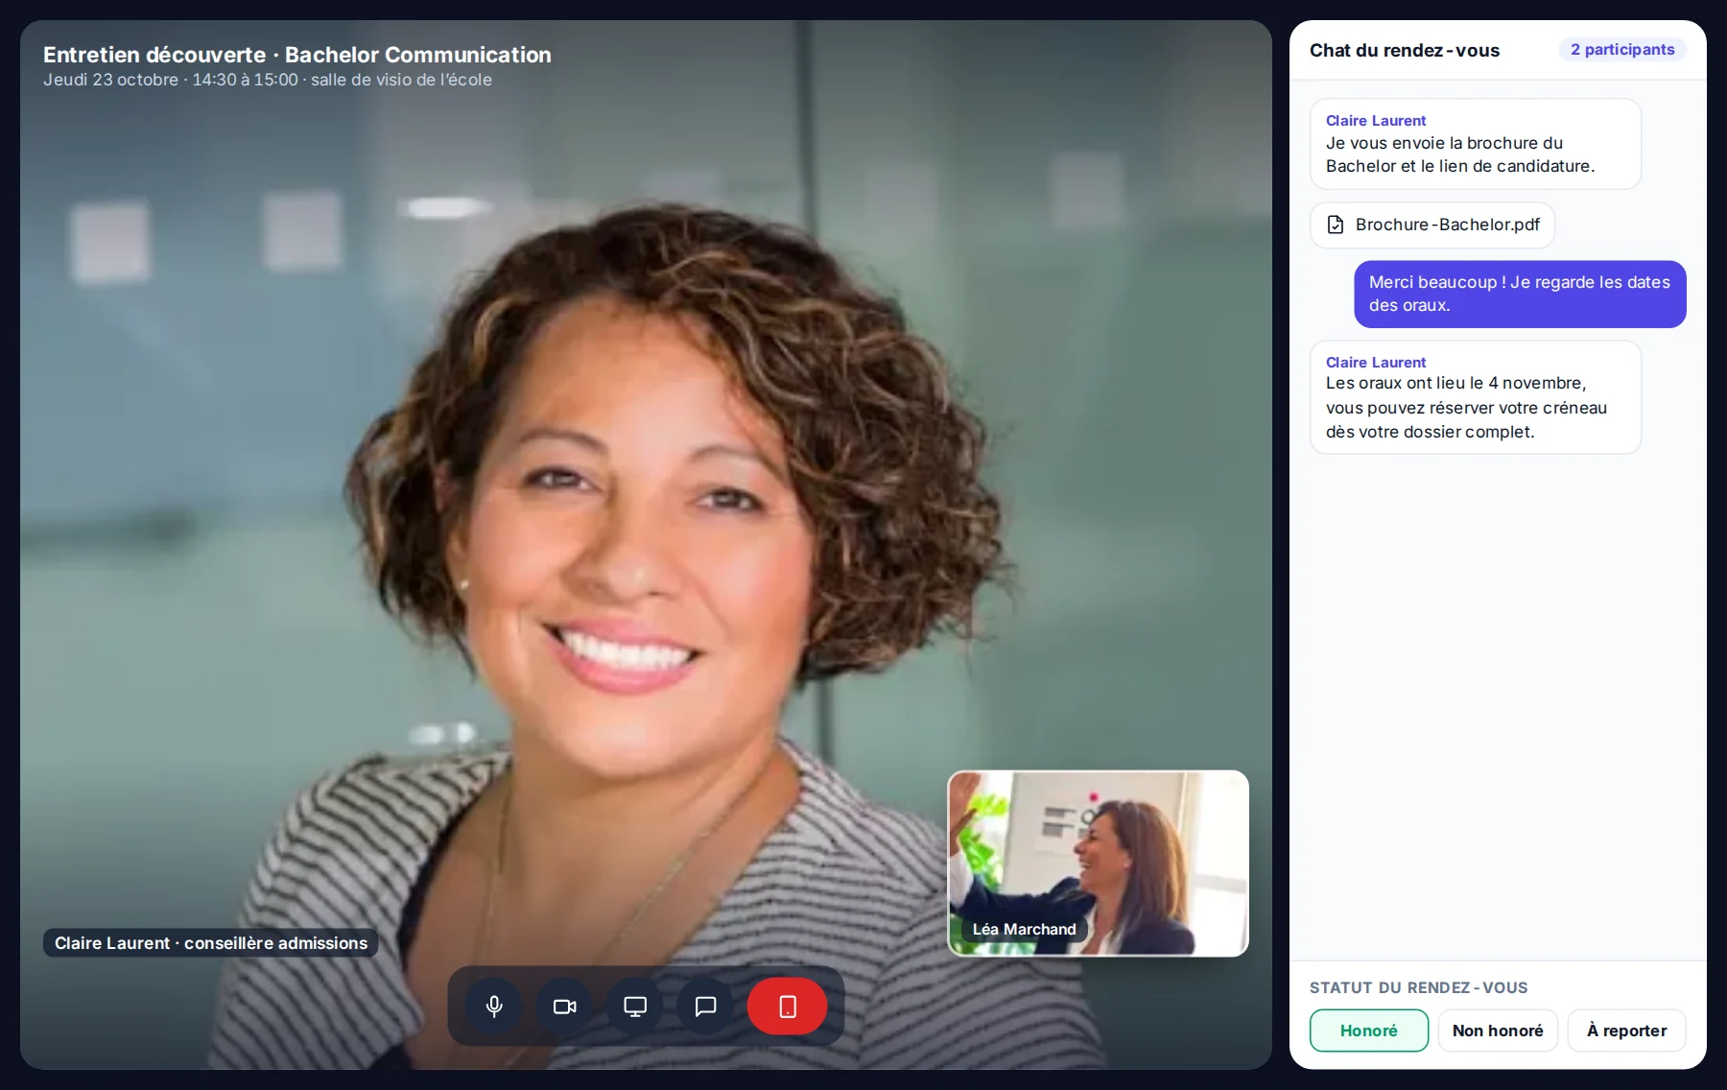Select the brochure message from Claire Laurent
The height and width of the screenshot is (1090, 1727).
pyautogui.click(x=1476, y=144)
